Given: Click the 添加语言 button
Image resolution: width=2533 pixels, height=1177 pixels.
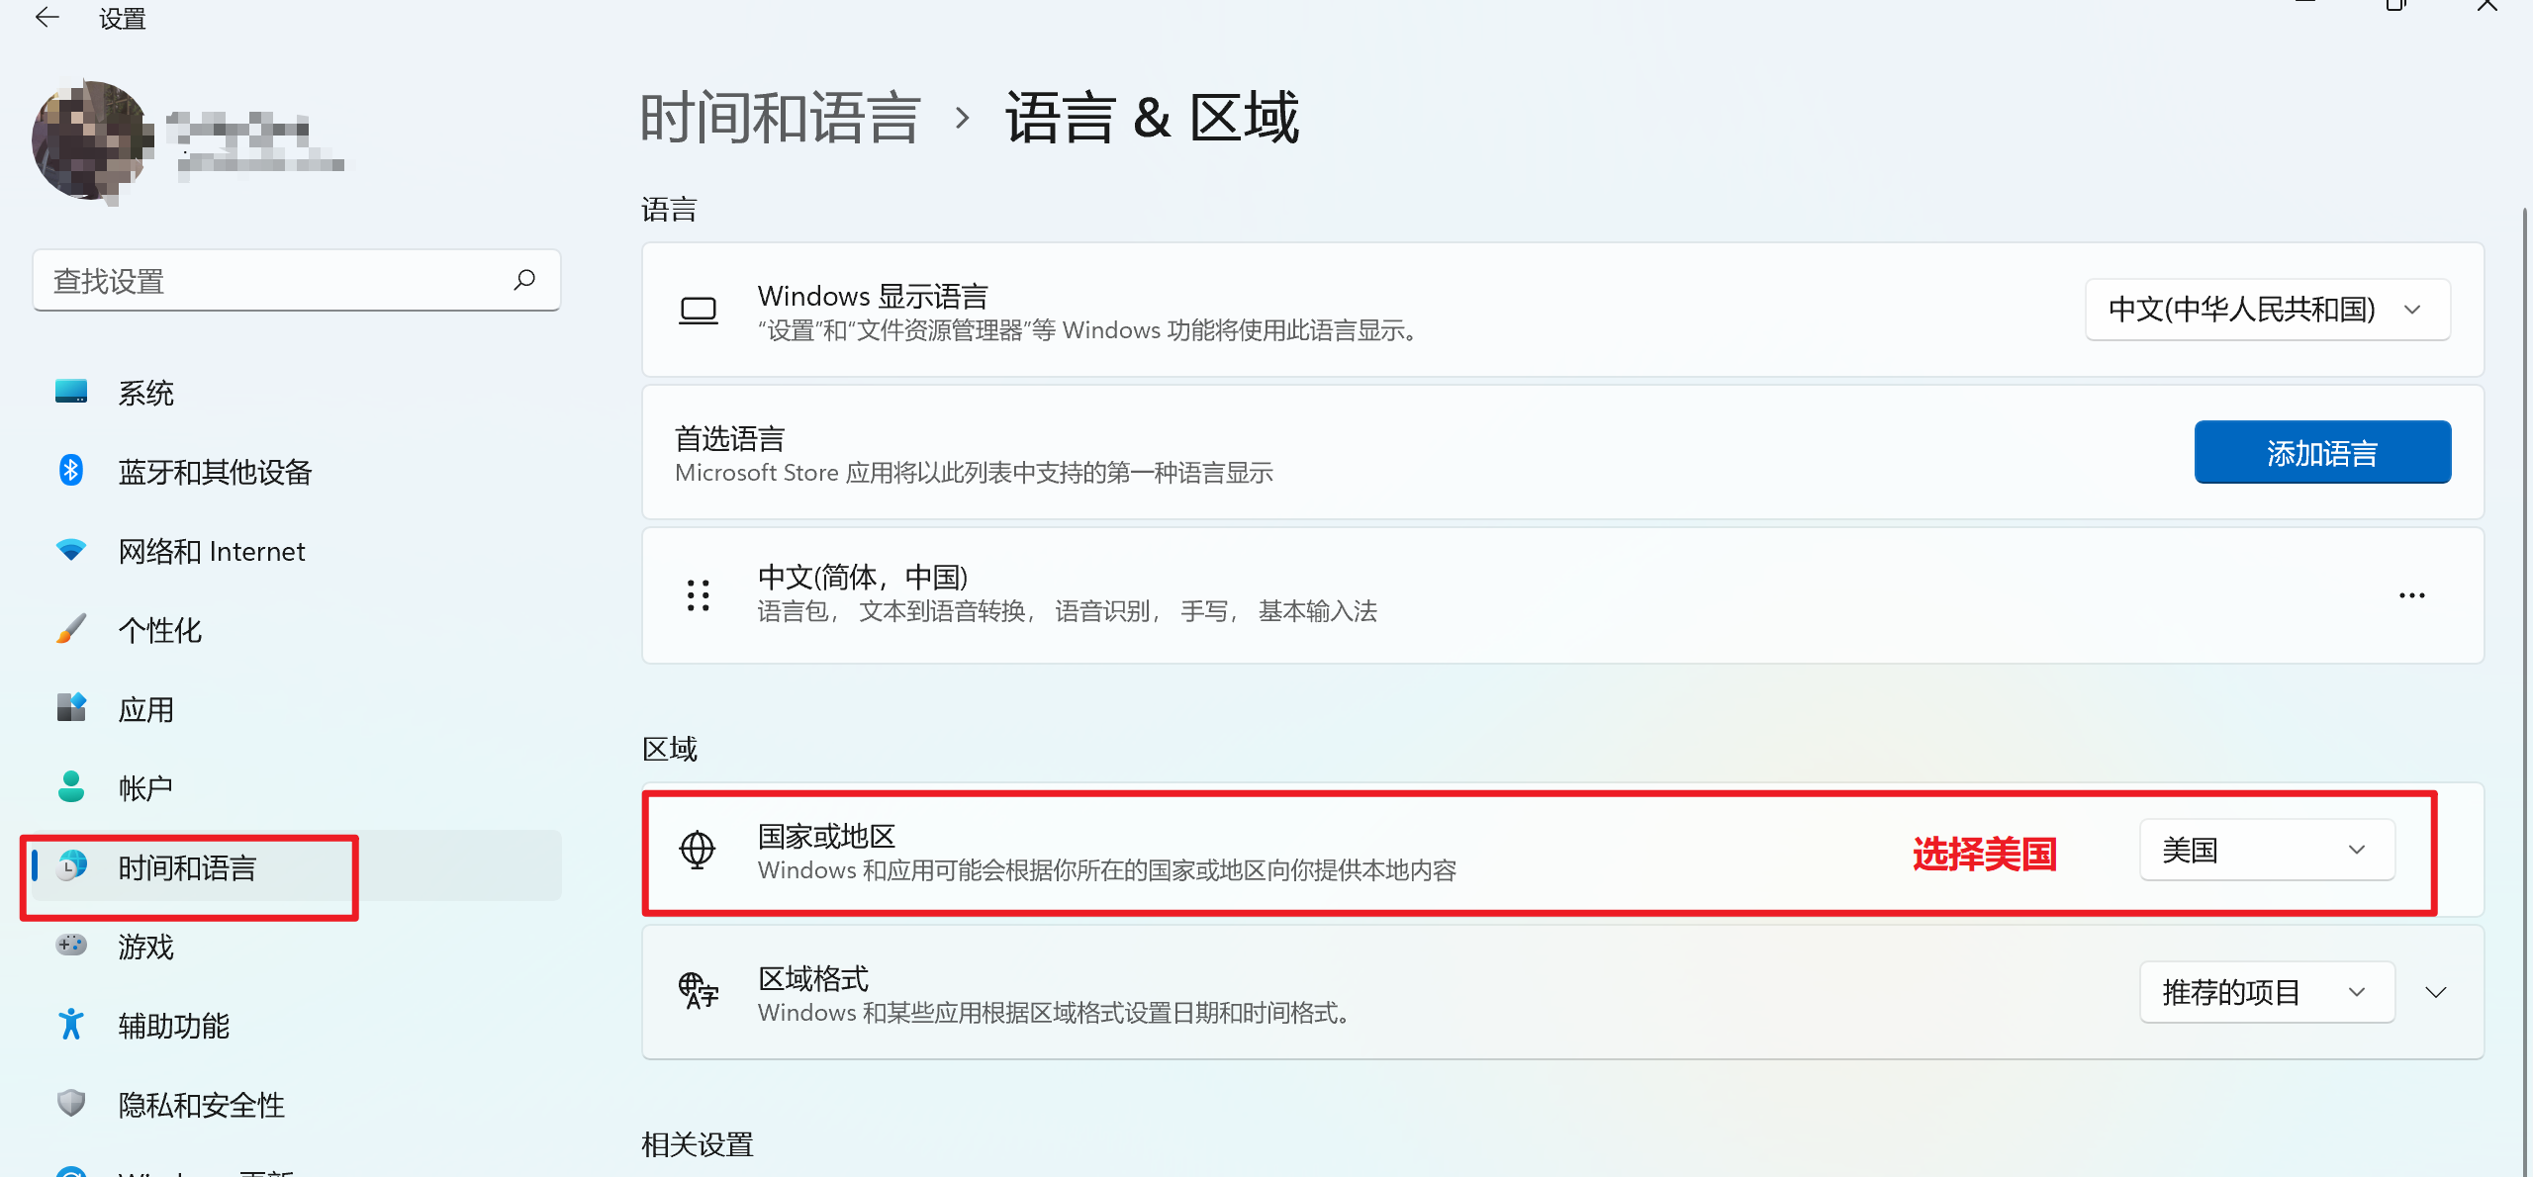Looking at the screenshot, I should [2322, 452].
